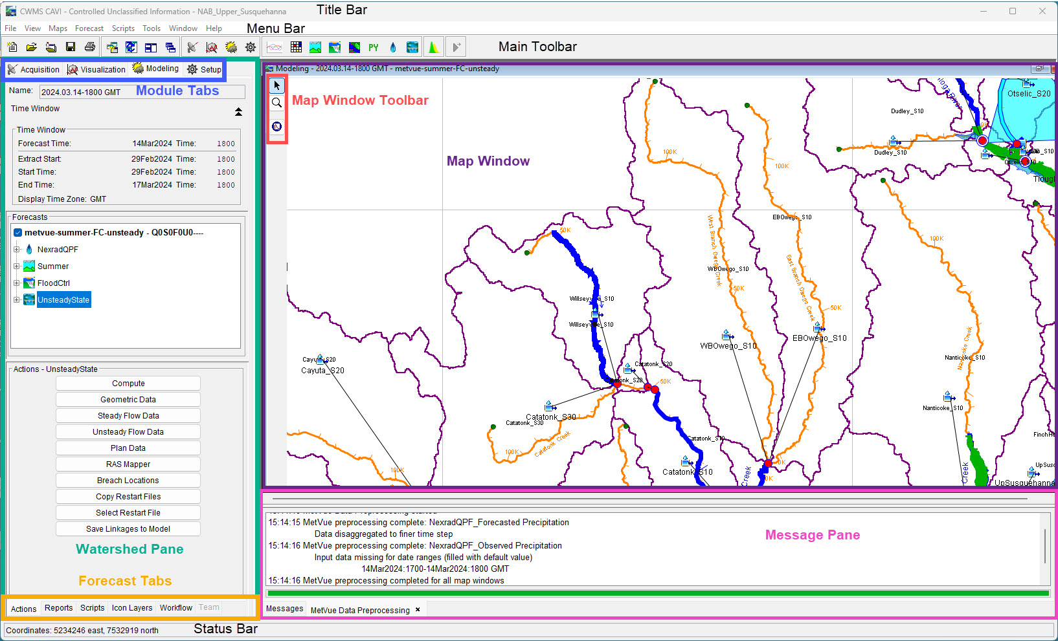Switch to the Acquisition module tab

pyautogui.click(x=34, y=69)
